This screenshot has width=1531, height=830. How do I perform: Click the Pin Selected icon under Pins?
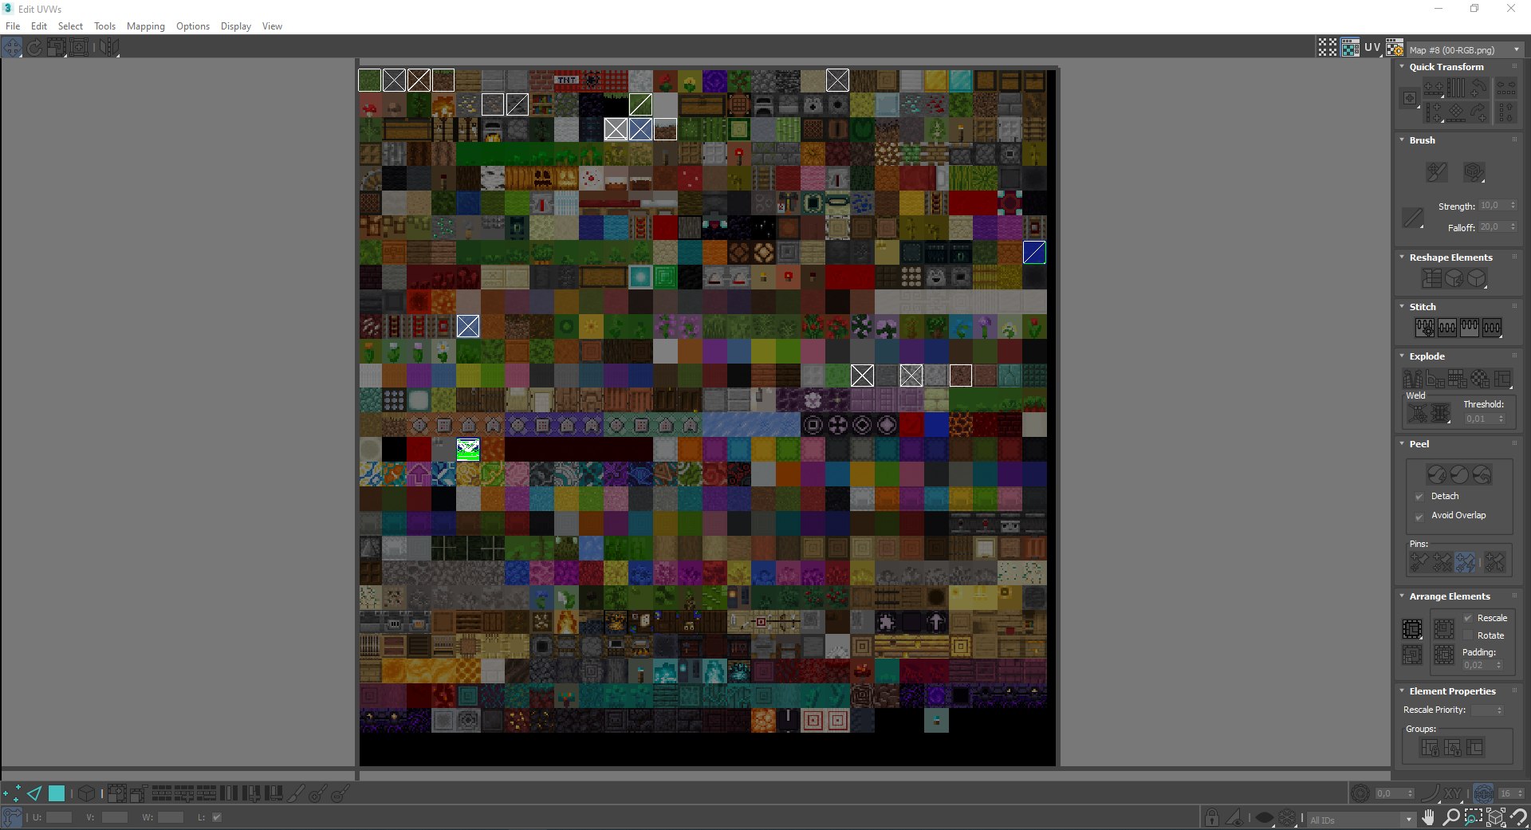coord(1419,563)
